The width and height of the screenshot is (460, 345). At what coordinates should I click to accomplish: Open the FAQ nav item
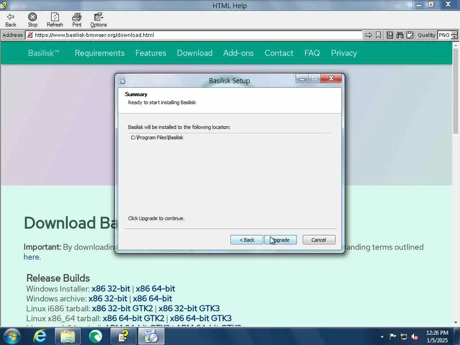312,53
